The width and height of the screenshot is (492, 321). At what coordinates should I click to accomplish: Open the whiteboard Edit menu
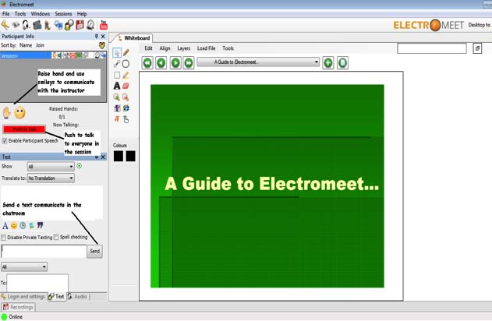point(148,48)
